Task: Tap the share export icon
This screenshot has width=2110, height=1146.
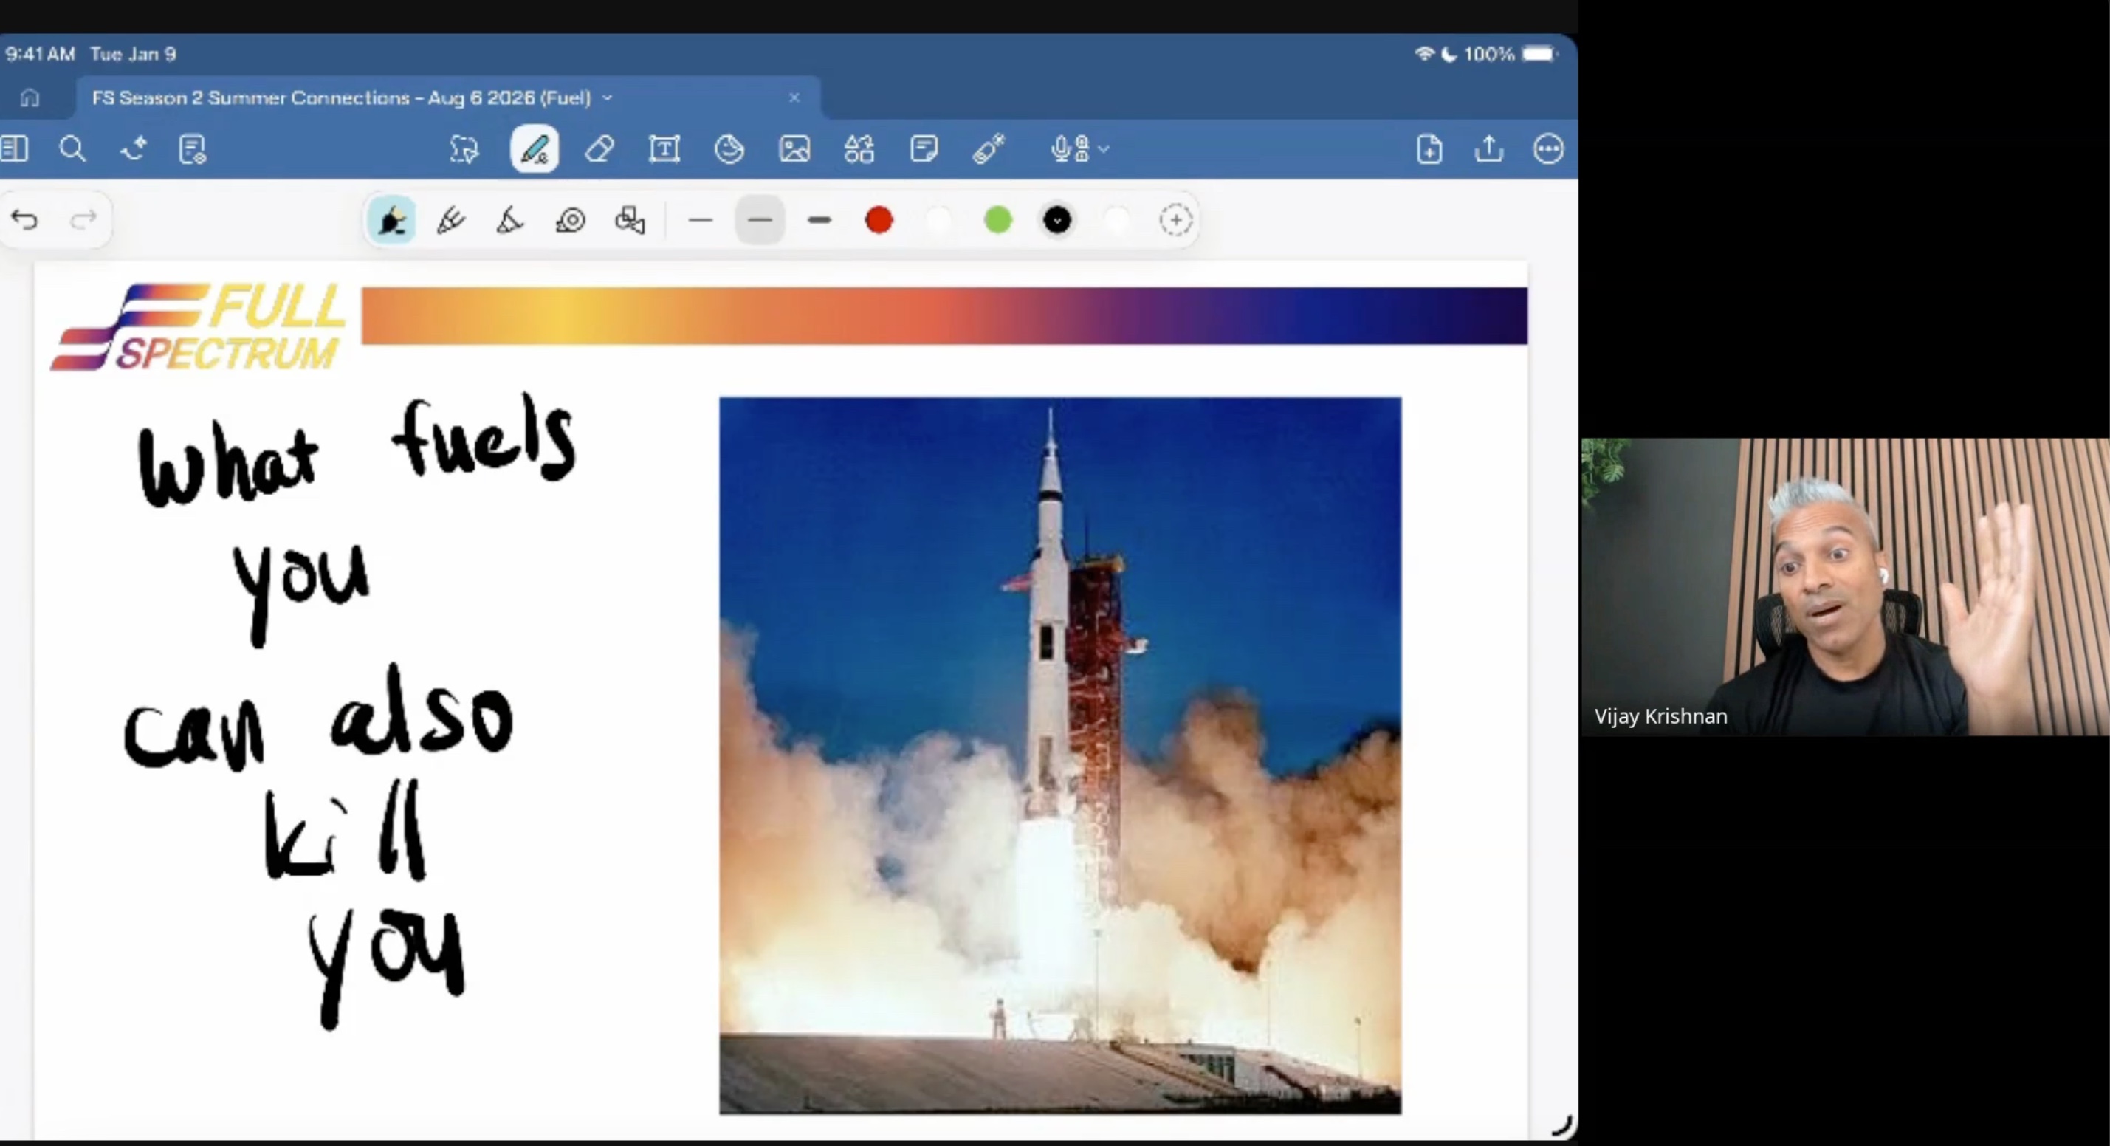Action: (1489, 149)
